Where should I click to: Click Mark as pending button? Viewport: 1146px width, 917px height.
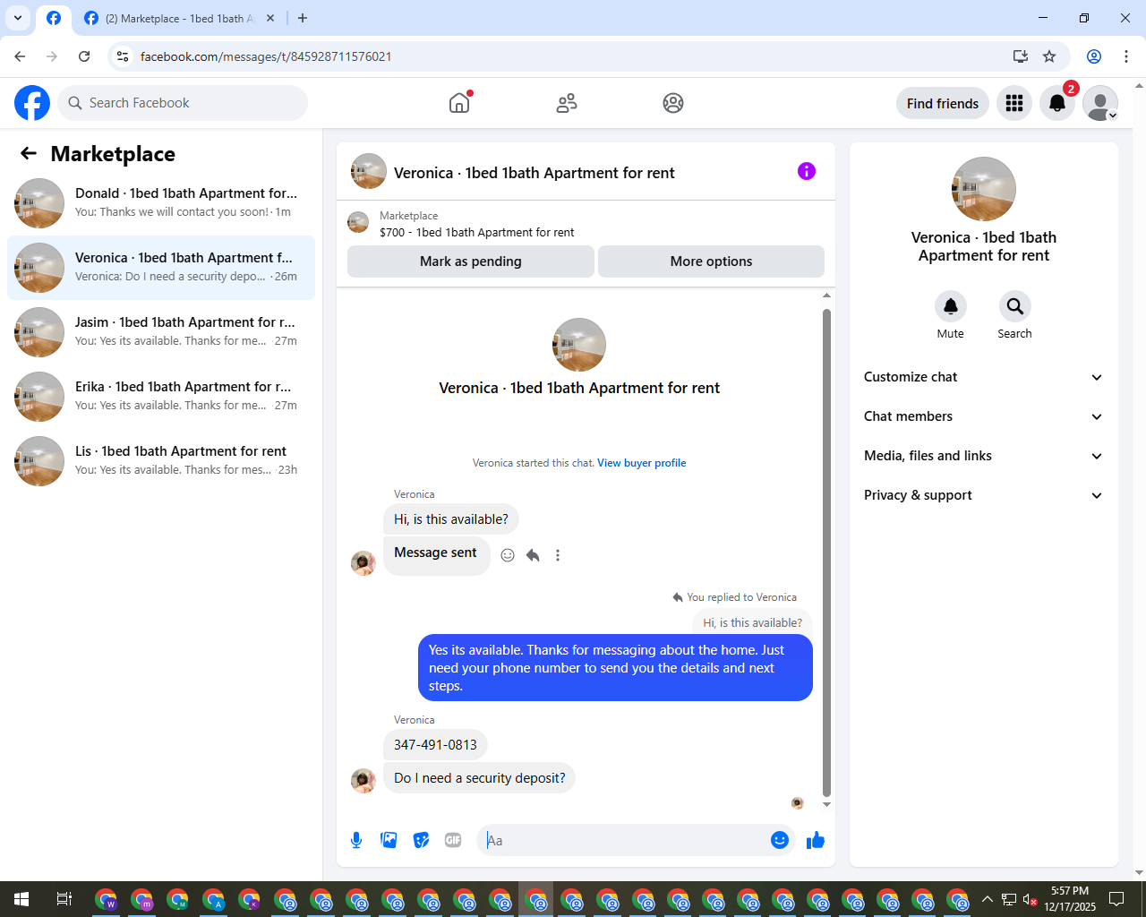click(x=471, y=261)
